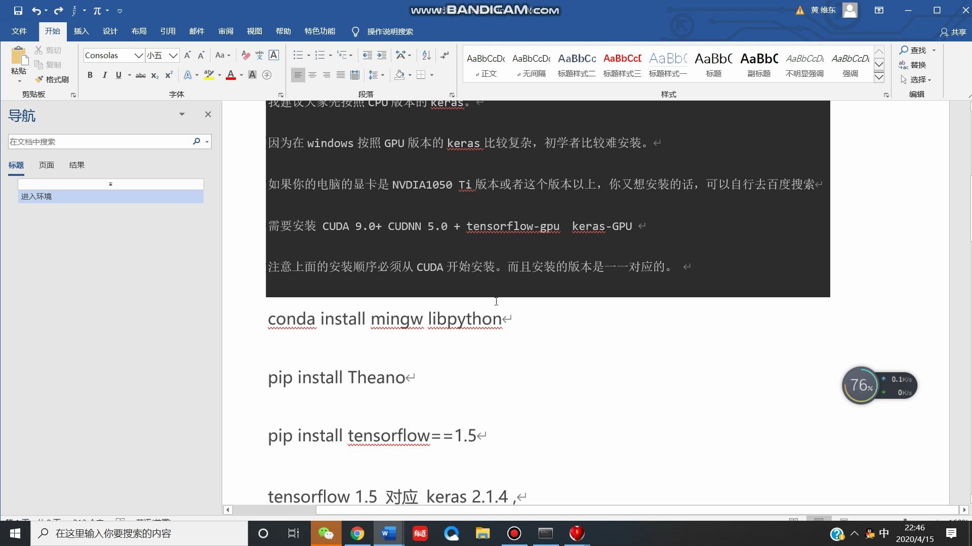Image resolution: width=972 pixels, height=546 pixels.
Task: Open WeChat from the taskbar
Action: click(x=326, y=533)
